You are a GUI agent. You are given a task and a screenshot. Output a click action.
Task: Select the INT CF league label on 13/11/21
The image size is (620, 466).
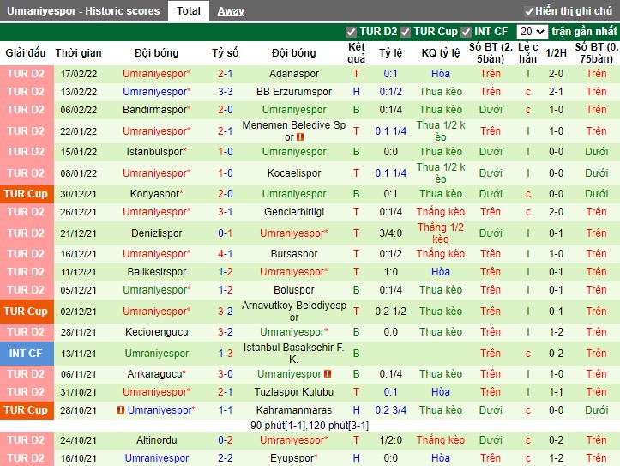pyautogui.click(x=26, y=354)
